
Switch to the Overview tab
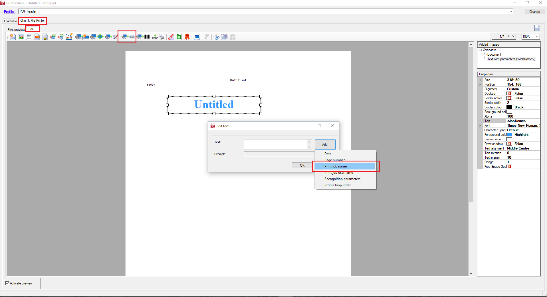pyautogui.click(x=10, y=21)
